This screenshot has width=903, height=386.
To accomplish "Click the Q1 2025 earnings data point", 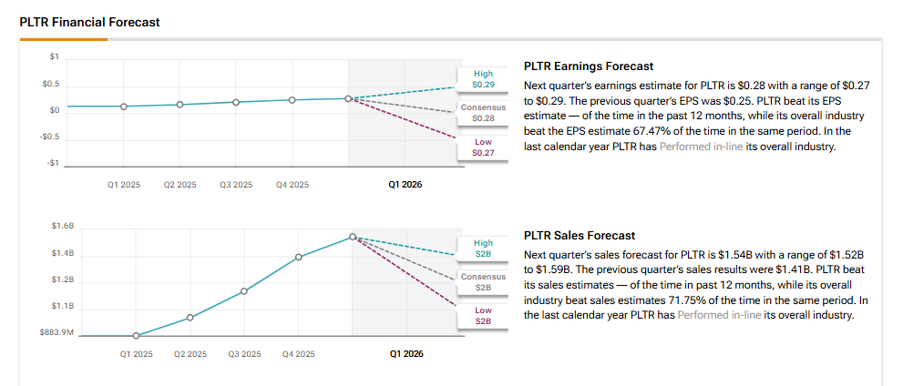I will 124,107.
